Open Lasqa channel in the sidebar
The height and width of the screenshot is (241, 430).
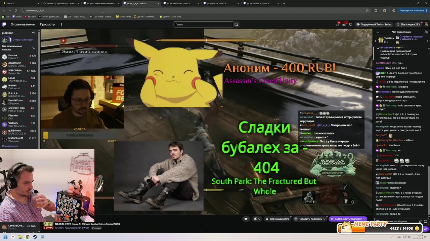19,79
